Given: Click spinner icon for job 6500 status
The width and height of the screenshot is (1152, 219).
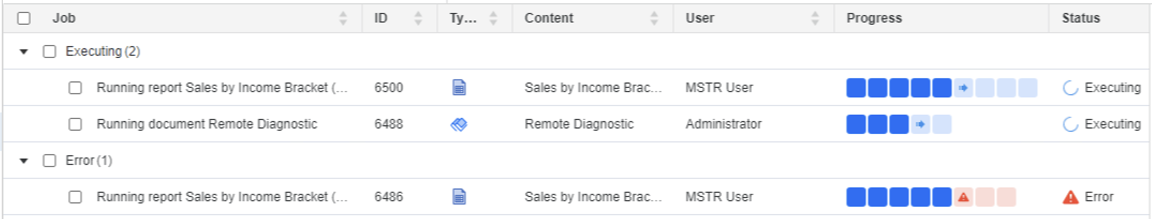Looking at the screenshot, I should pyautogui.click(x=1070, y=88).
